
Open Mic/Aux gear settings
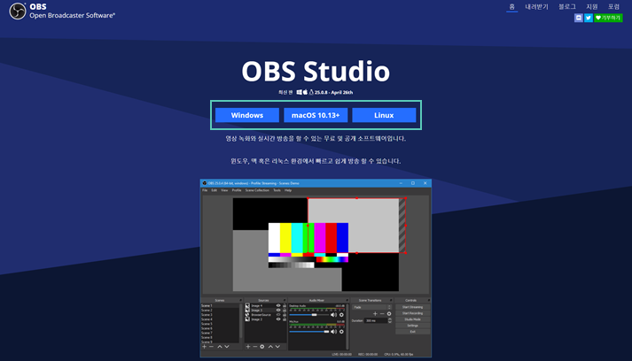[341, 332]
